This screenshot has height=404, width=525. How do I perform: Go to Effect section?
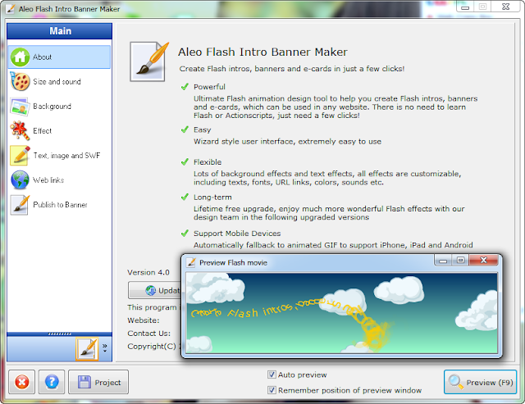pos(59,131)
